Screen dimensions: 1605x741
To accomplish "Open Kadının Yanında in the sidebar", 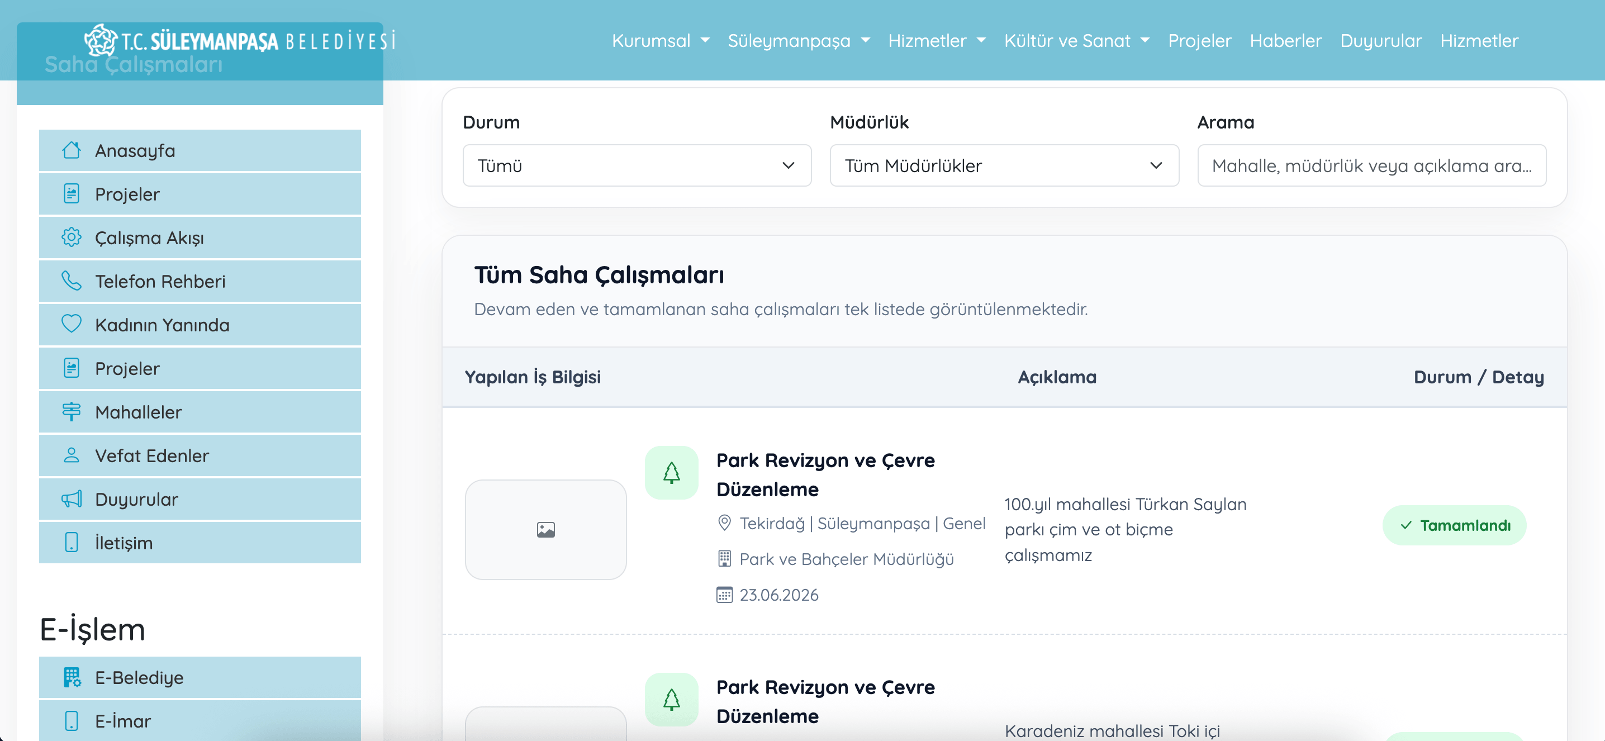I will point(200,325).
